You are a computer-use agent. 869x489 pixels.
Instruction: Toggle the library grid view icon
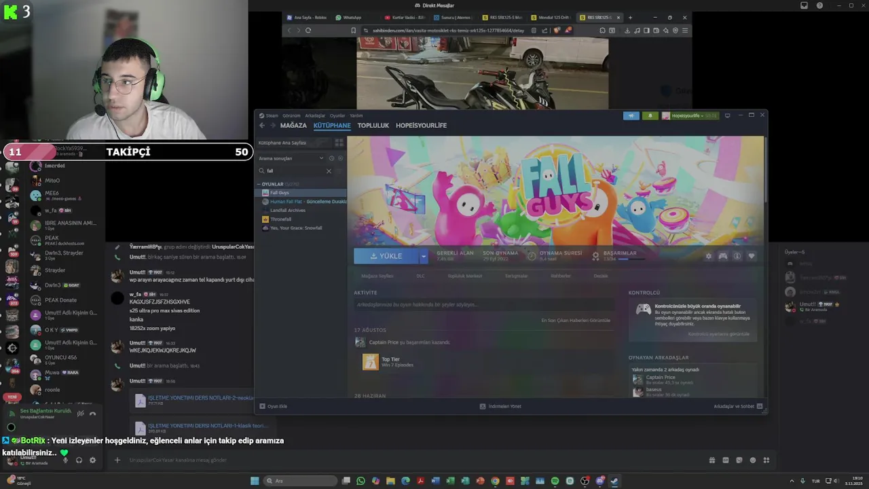pos(339,143)
